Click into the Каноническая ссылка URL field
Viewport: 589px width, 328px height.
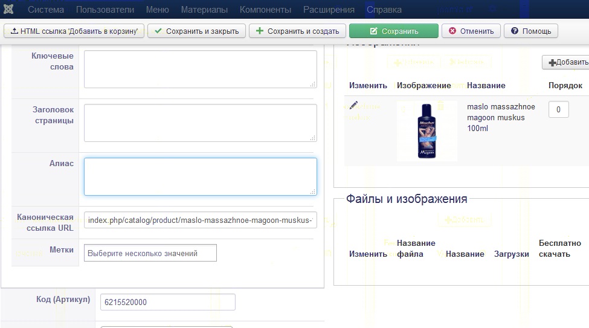[x=201, y=220]
